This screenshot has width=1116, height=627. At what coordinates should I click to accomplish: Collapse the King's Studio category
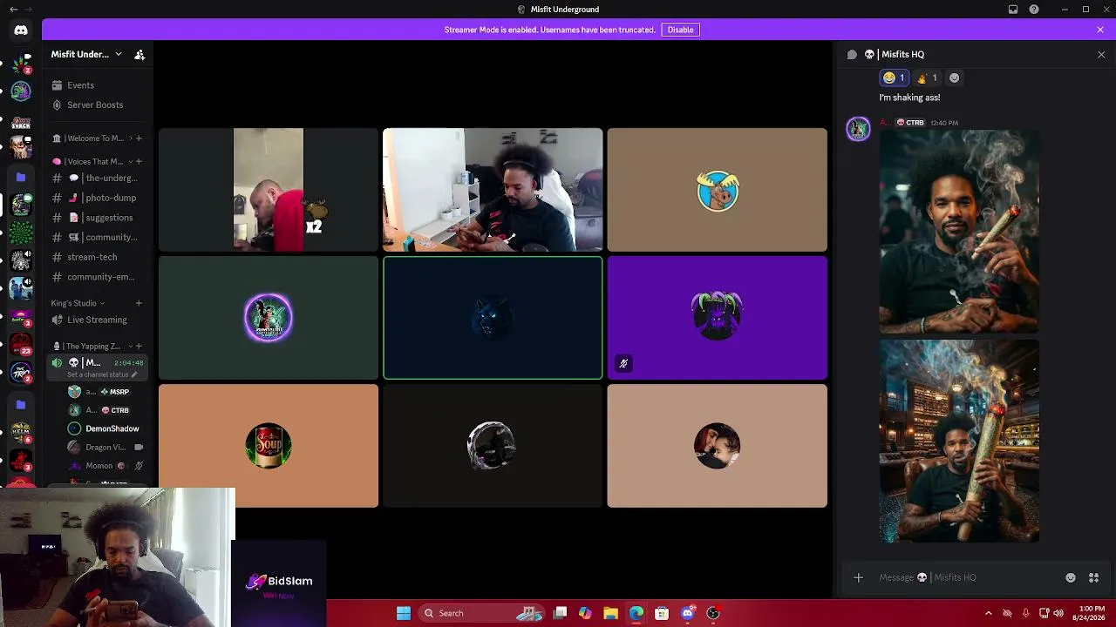(x=77, y=303)
